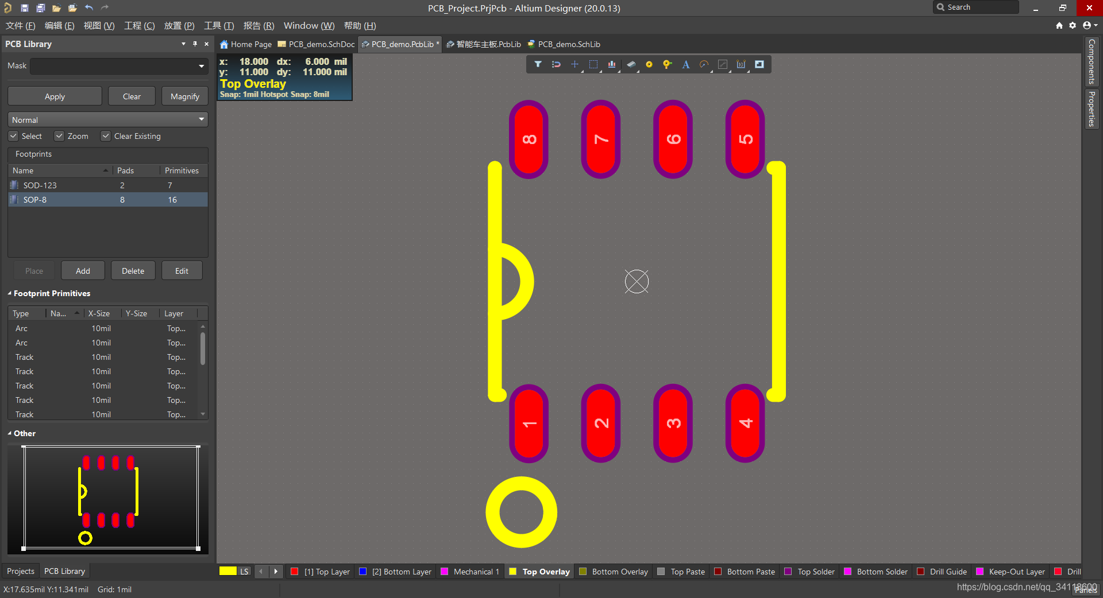Open PCB Library panel options arrow
Screen dimensions: 1103x598
(x=183, y=44)
